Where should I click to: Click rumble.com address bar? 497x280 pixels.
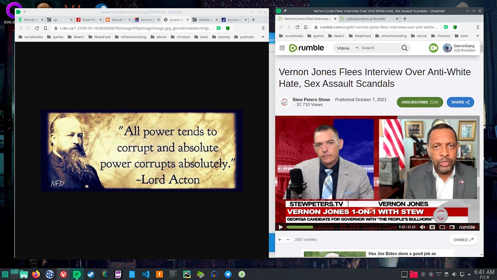tap(379, 27)
